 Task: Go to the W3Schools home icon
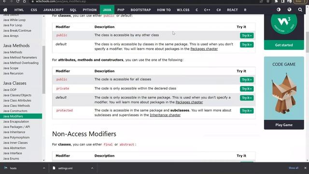[5, 10]
